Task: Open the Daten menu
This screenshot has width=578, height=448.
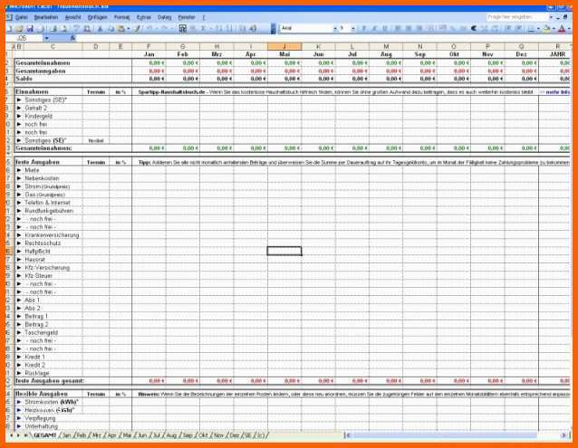Action: coord(164,17)
